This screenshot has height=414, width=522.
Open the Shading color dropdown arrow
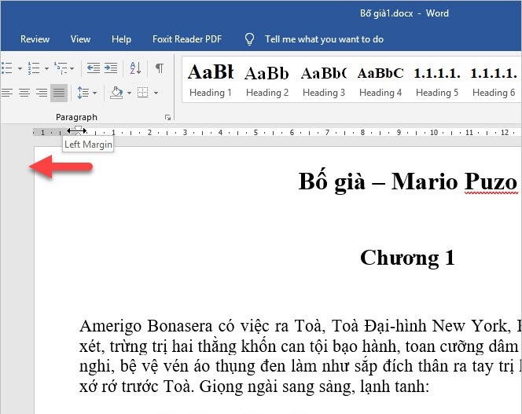(x=129, y=93)
